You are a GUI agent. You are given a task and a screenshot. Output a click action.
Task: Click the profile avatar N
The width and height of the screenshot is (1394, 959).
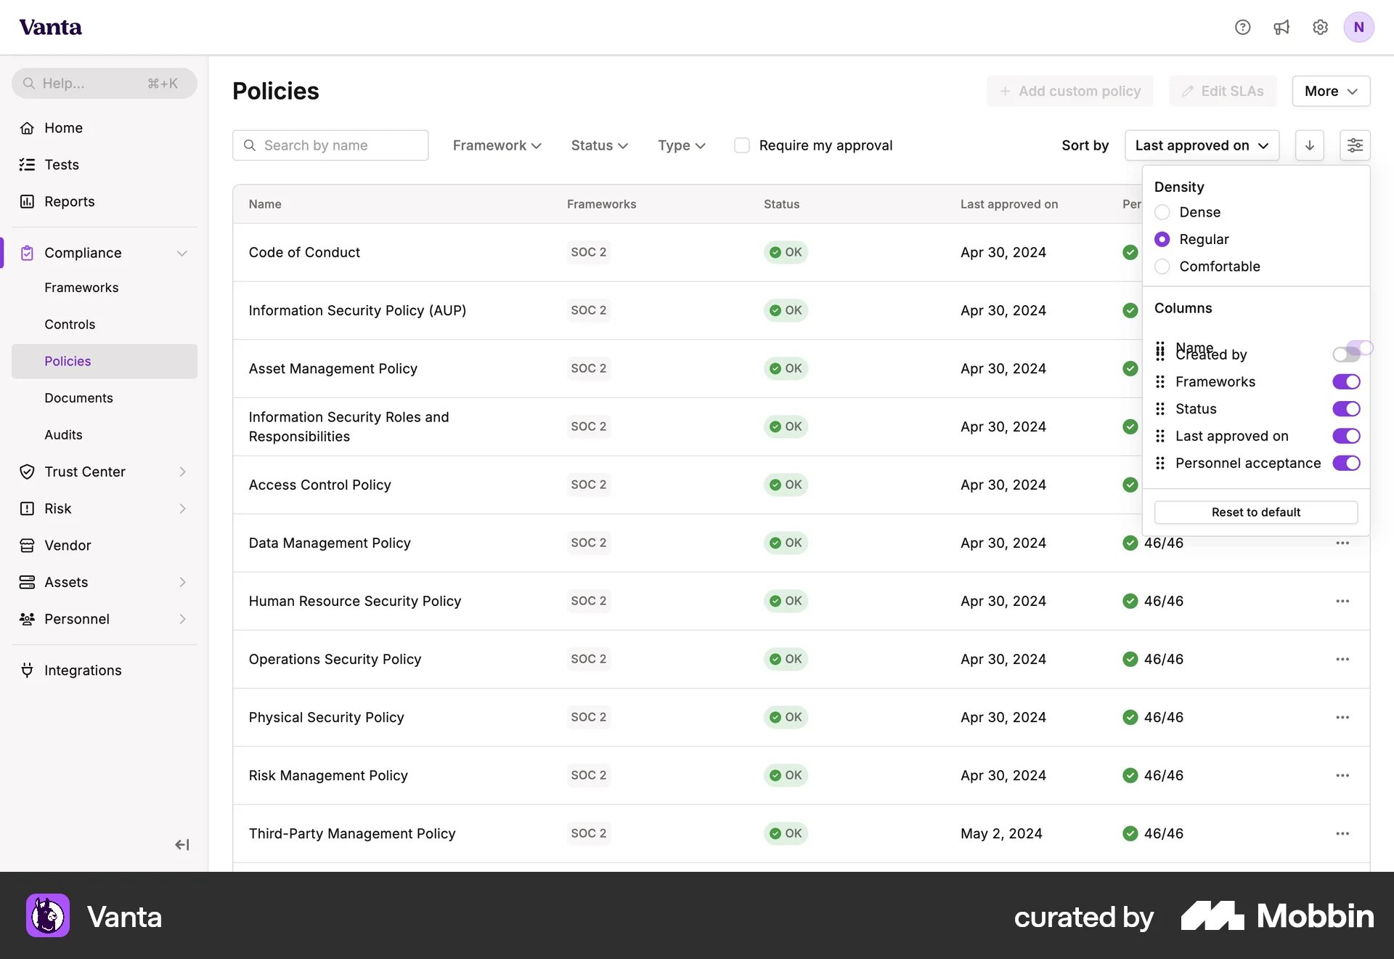(x=1359, y=27)
